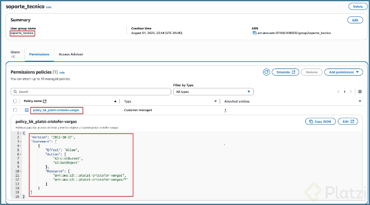Click the Delete group button
The width and height of the screenshot is (370, 205).
click(x=358, y=7)
